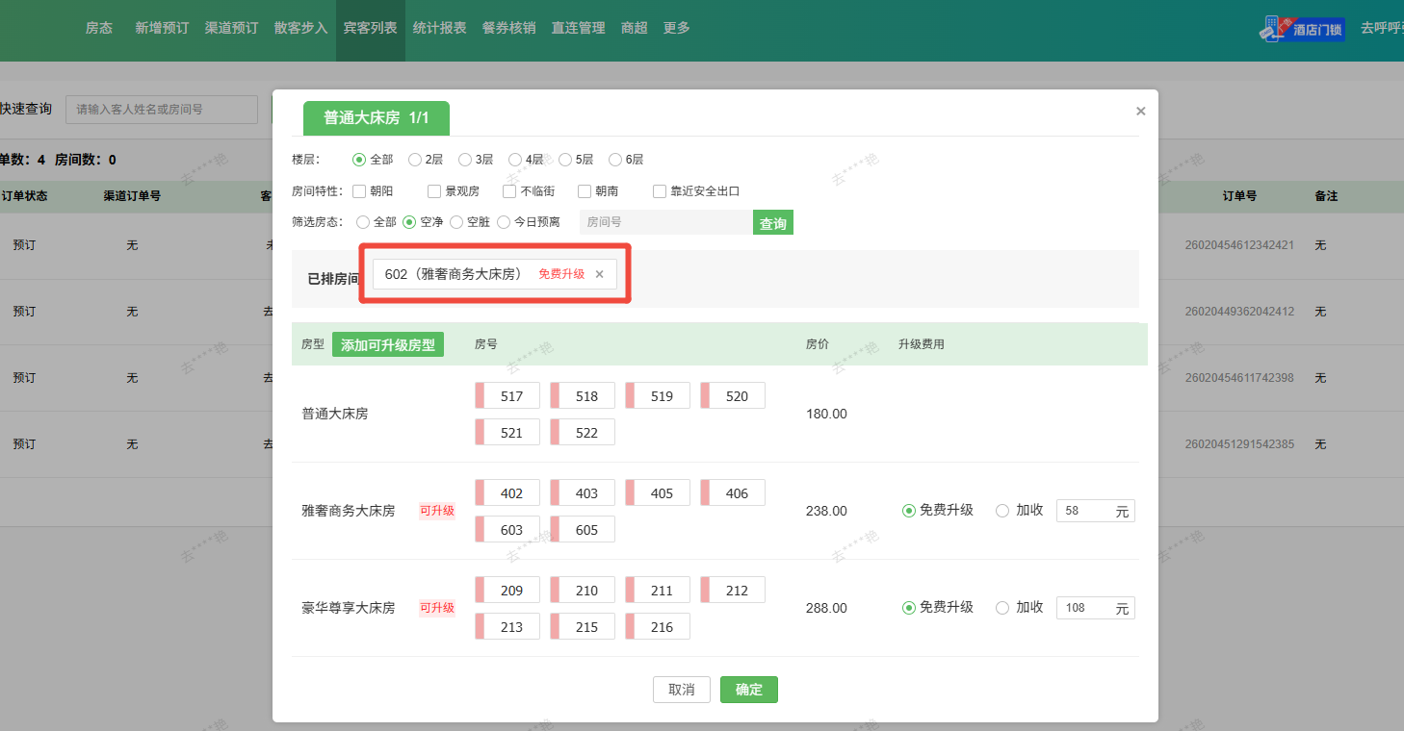Select the 3层 floor radio button

[465, 160]
